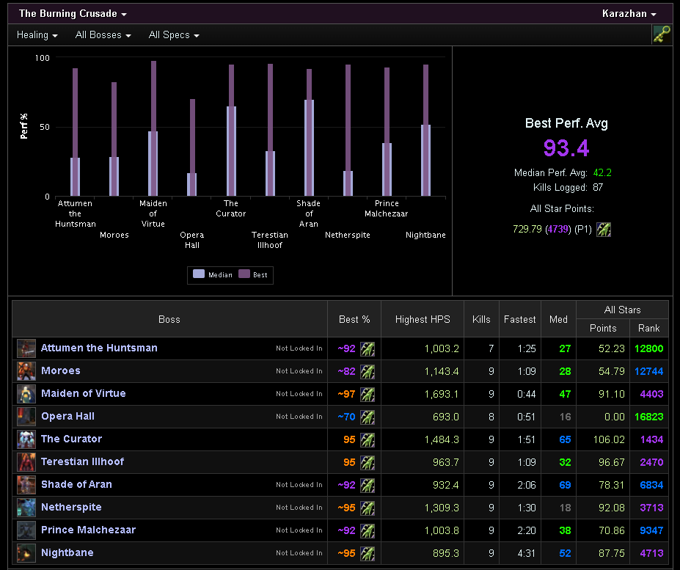Click spec icon in Attumen the Huntsman row
This screenshot has height=570, width=680.
coord(368,348)
